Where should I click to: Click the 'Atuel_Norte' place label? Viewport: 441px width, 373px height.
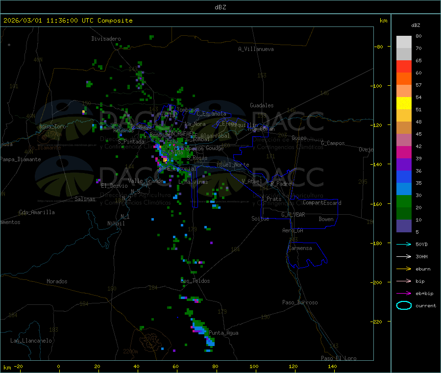pos(233,165)
